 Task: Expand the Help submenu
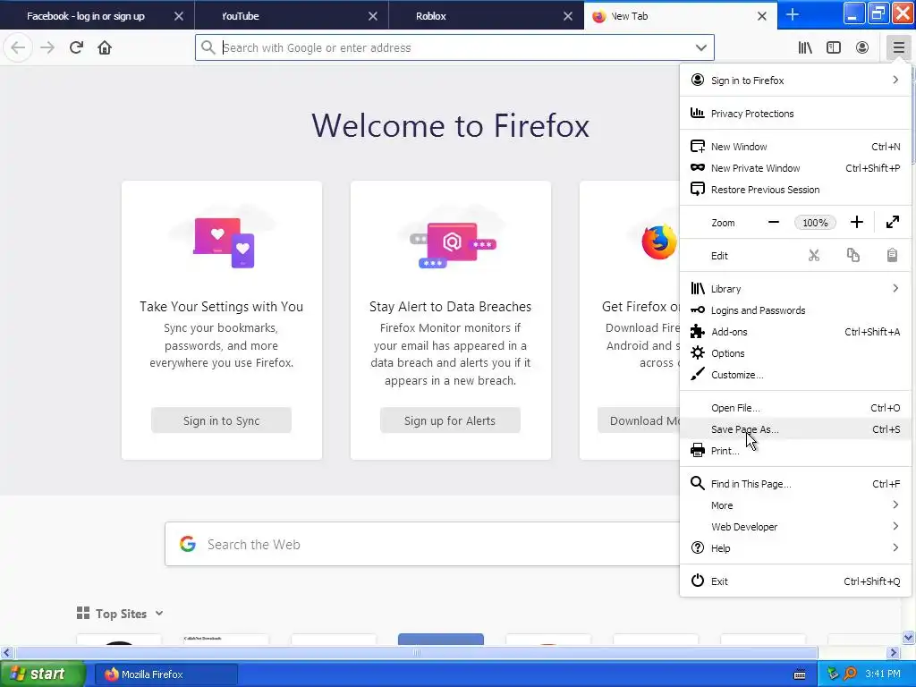pos(795,548)
